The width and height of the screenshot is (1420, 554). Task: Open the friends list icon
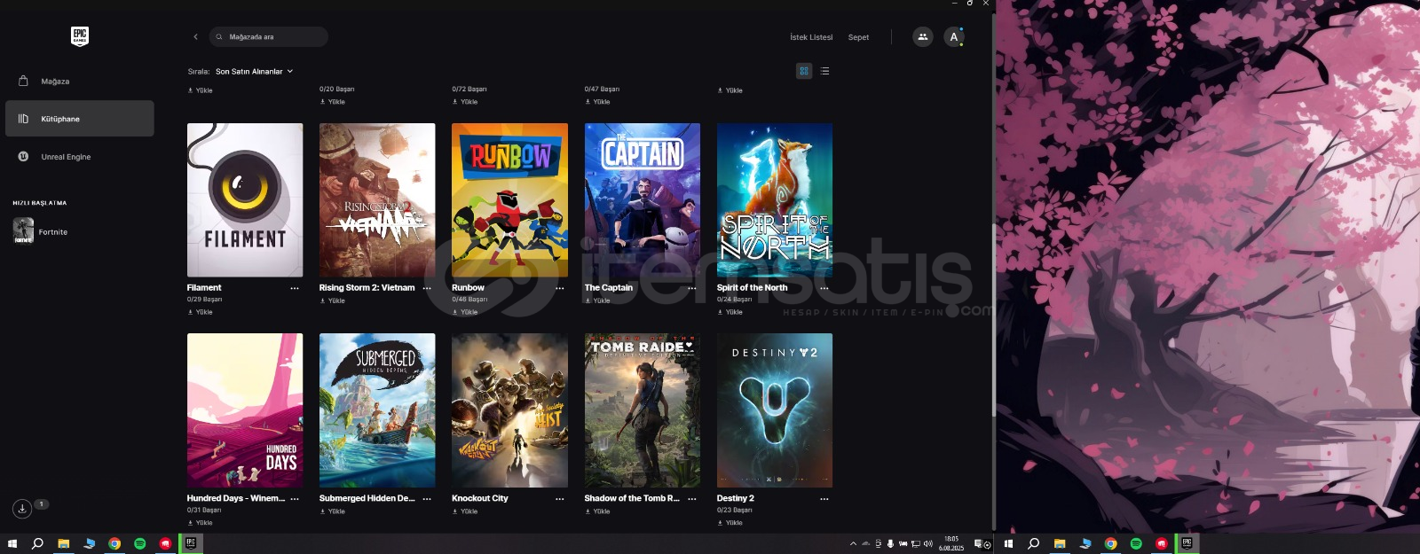[x=923, y=37]
